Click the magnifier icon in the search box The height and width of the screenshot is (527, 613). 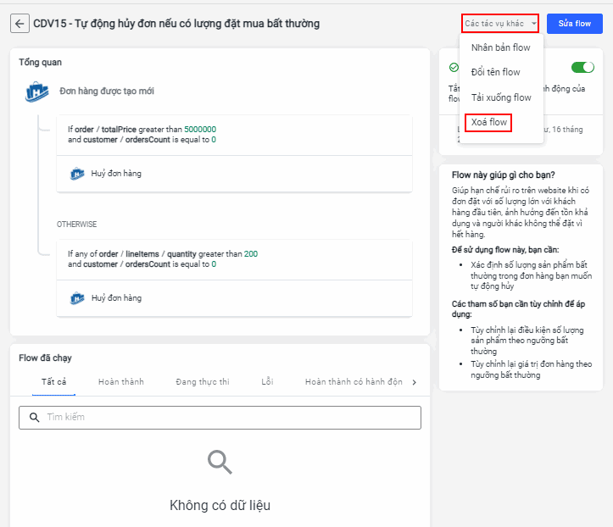coord(35,417)
